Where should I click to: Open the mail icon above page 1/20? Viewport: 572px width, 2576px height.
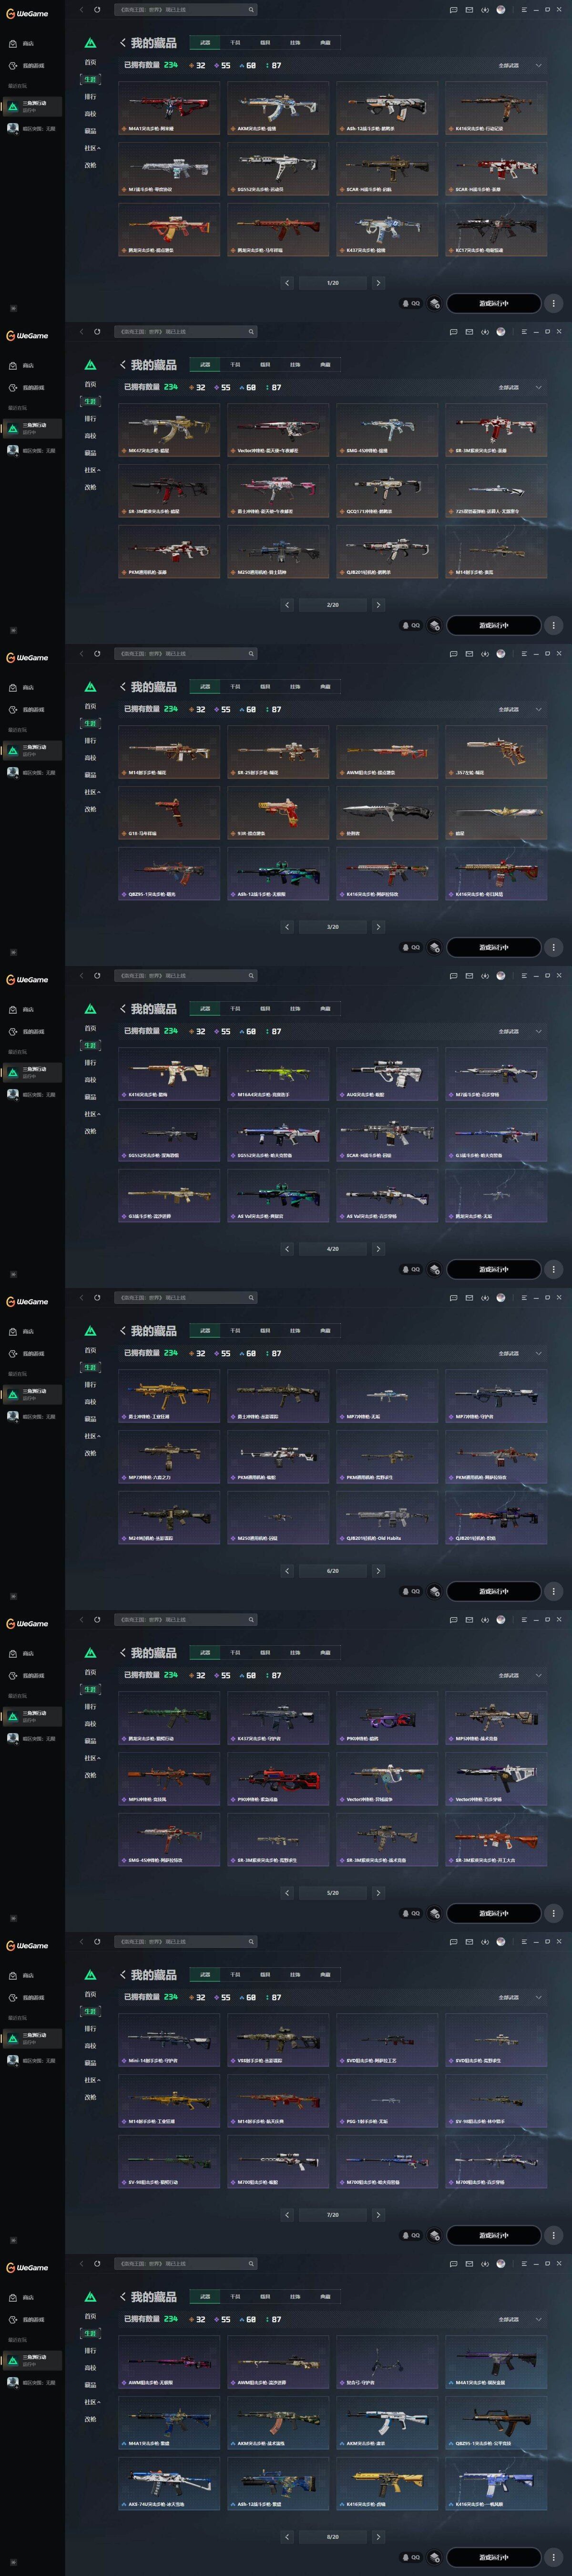pyautogui.click(x=469, y=10)
